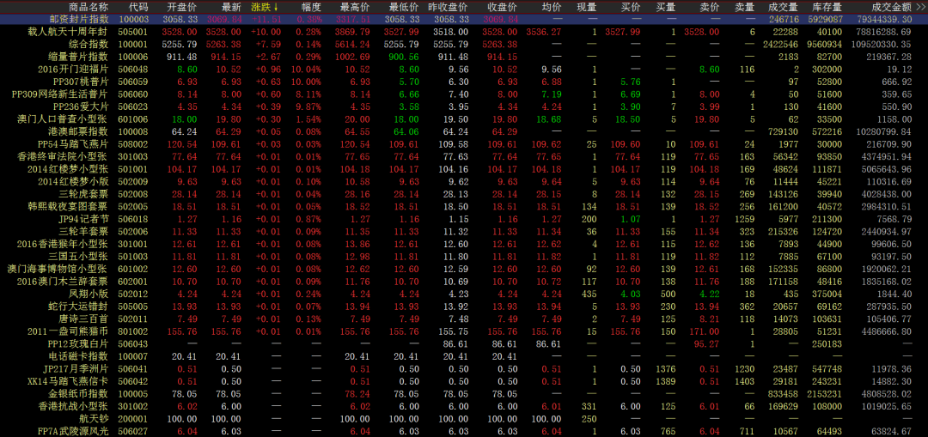Select the 综合指数 row

[x=464, y=44]
